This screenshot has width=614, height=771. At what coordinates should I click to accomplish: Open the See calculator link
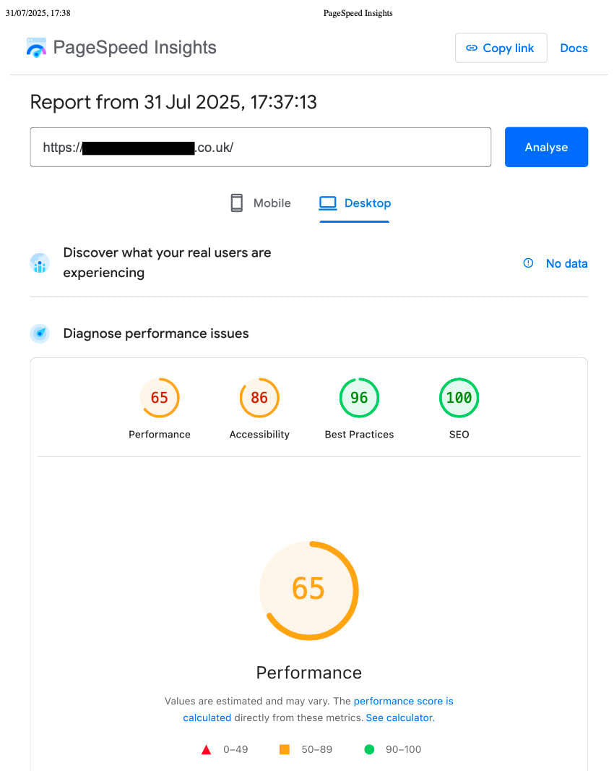pyautogui.click(x=400, y=717)
